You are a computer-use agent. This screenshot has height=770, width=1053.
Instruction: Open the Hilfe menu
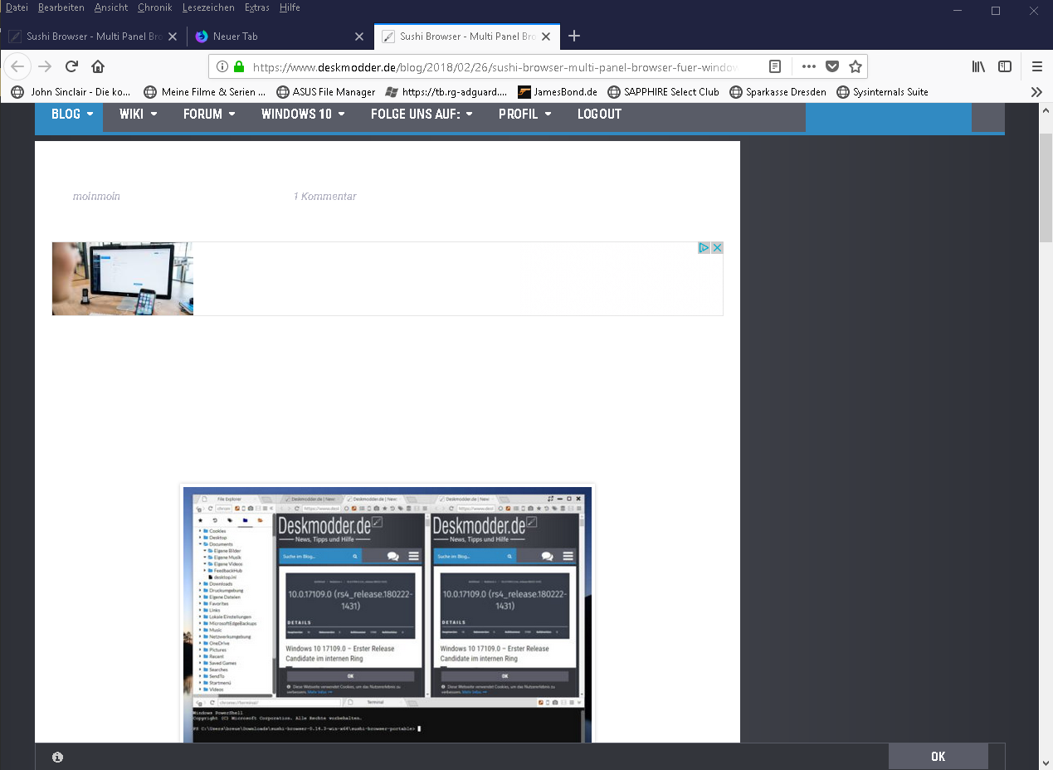click(x=290, y=7)
